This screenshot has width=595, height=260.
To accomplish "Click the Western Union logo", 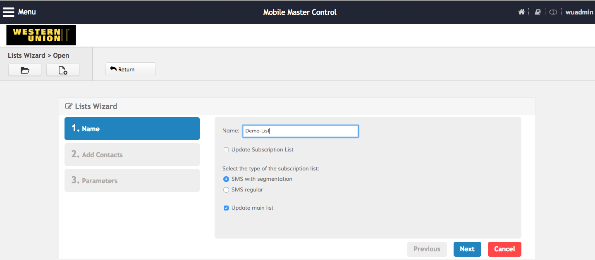I will 41,35.
